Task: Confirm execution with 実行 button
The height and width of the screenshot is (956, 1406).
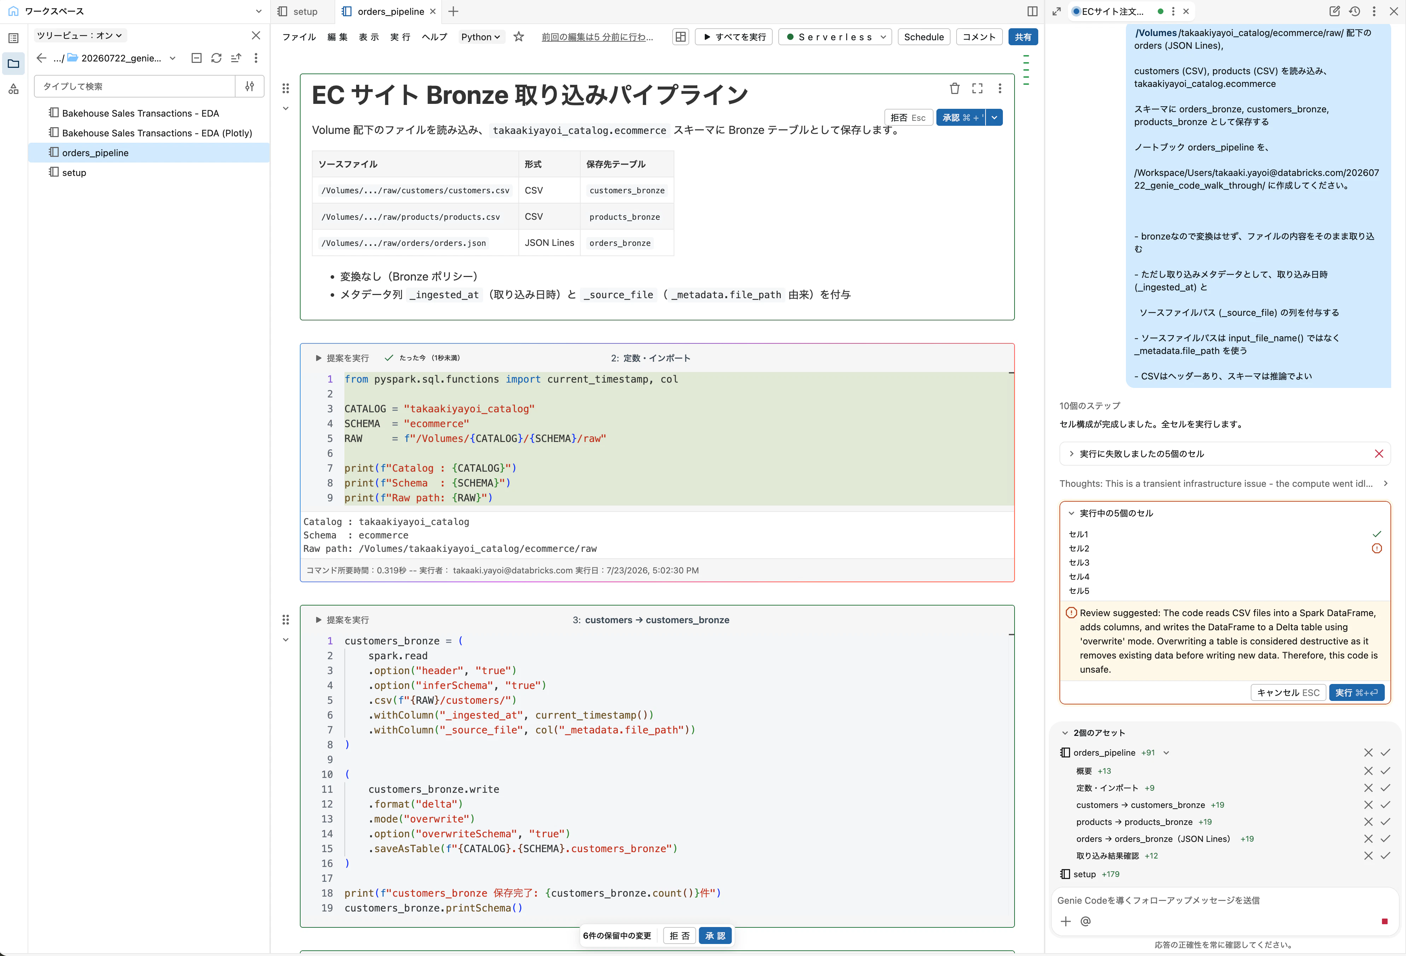Action: tap(1356, 692)
